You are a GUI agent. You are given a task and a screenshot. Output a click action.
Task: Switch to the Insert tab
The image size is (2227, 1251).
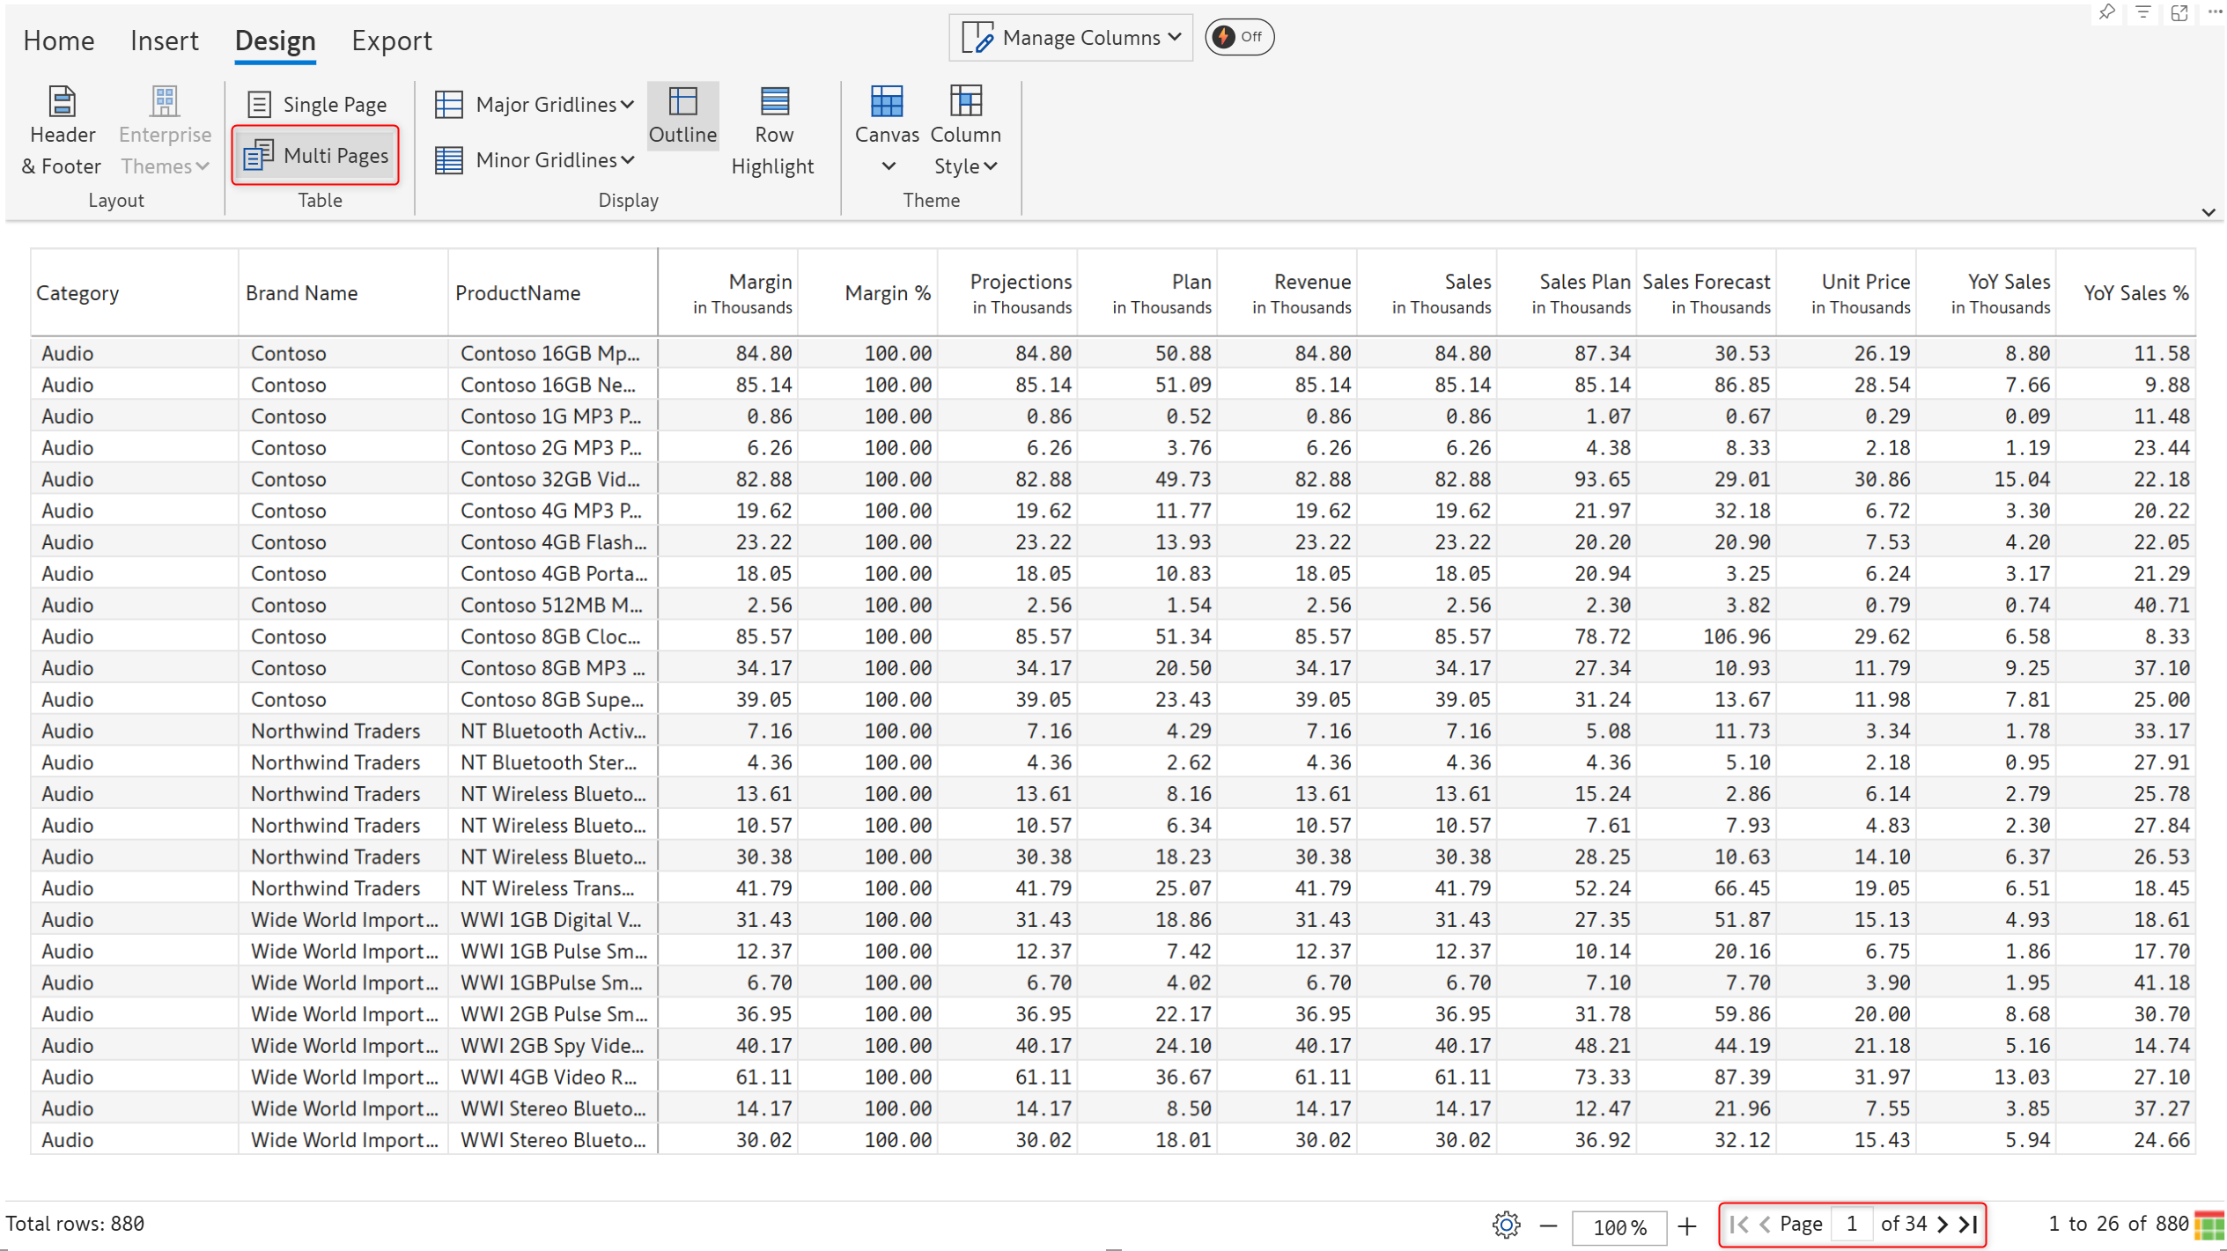click(164, 40)
